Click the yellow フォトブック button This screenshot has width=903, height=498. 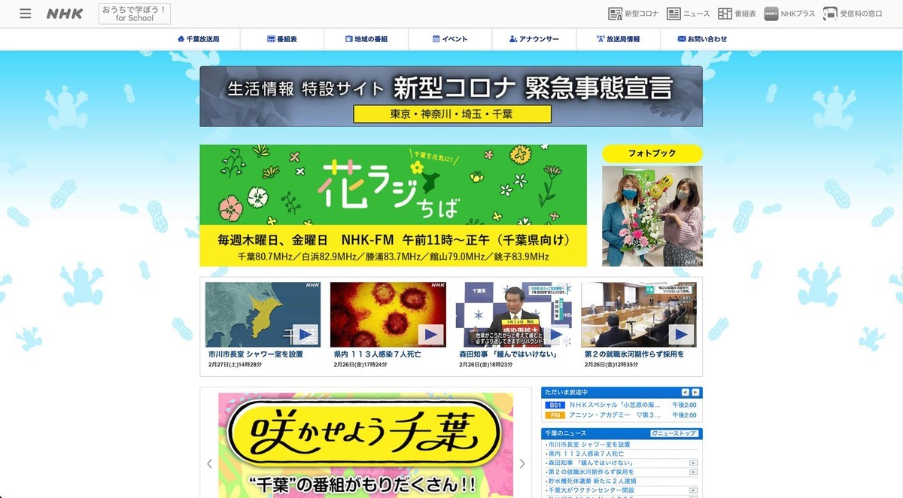click(x=652, y=153)
